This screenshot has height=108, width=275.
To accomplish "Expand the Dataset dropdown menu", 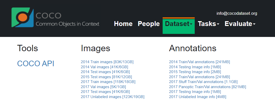I will point(179,24).
